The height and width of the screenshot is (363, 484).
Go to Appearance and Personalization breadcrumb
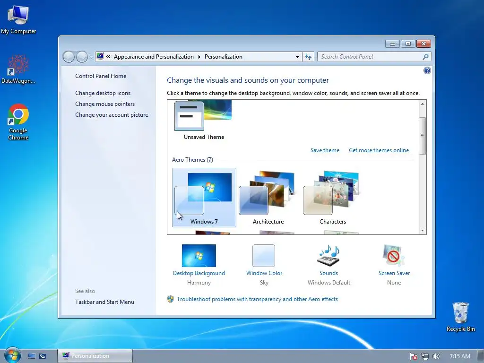point(154,57)
